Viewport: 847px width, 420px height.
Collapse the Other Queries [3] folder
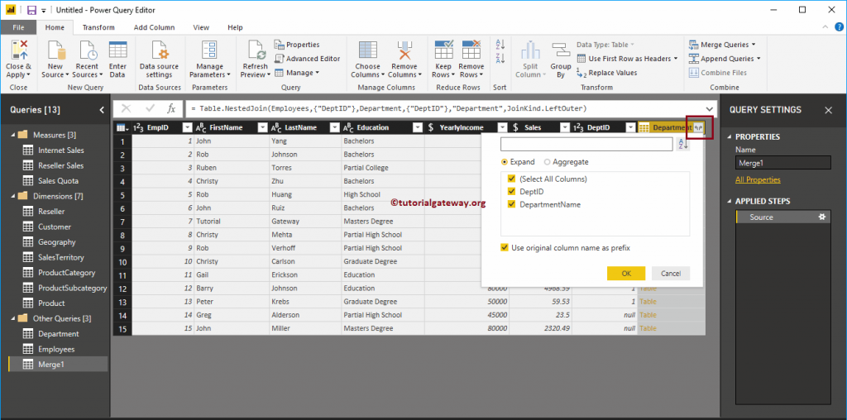pos(12,318)
